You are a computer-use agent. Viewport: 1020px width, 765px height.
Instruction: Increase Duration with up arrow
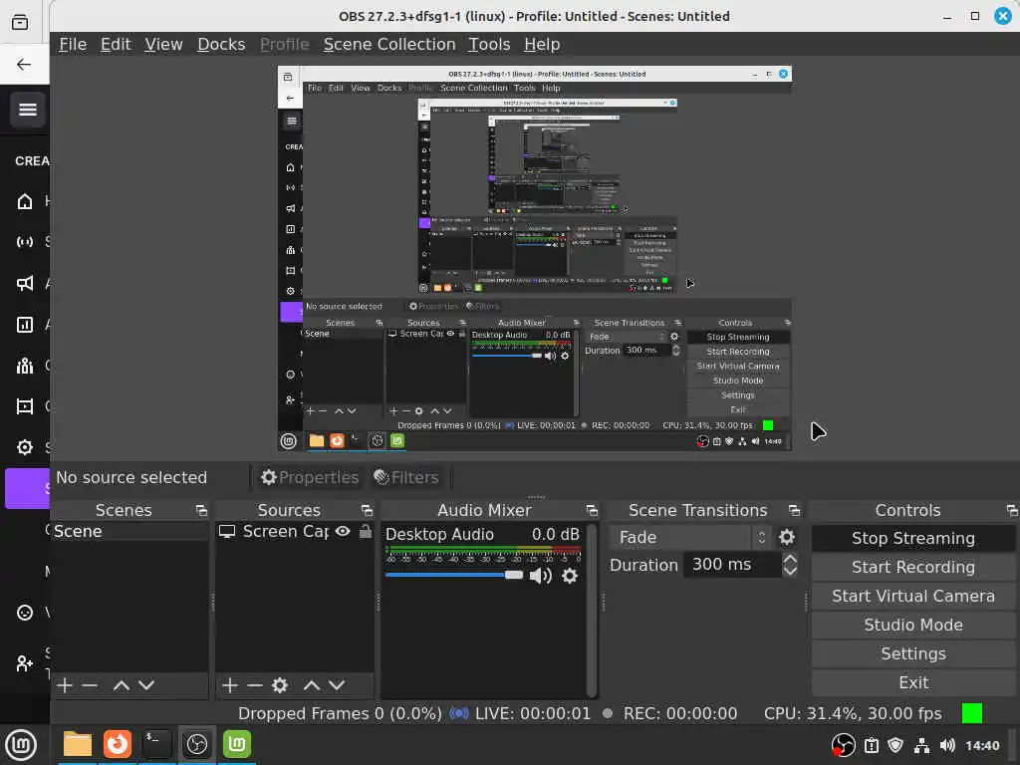point(790,559)
